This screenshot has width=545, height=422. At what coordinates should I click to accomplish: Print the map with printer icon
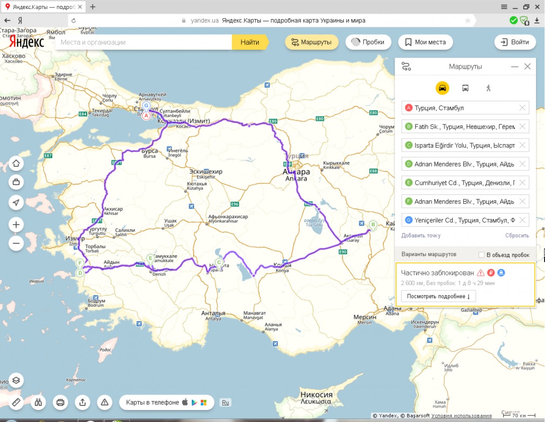[x=60, y=402]
